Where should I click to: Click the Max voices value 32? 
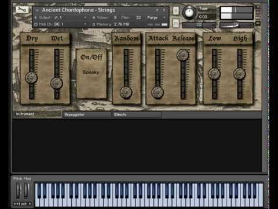[138, 17]
